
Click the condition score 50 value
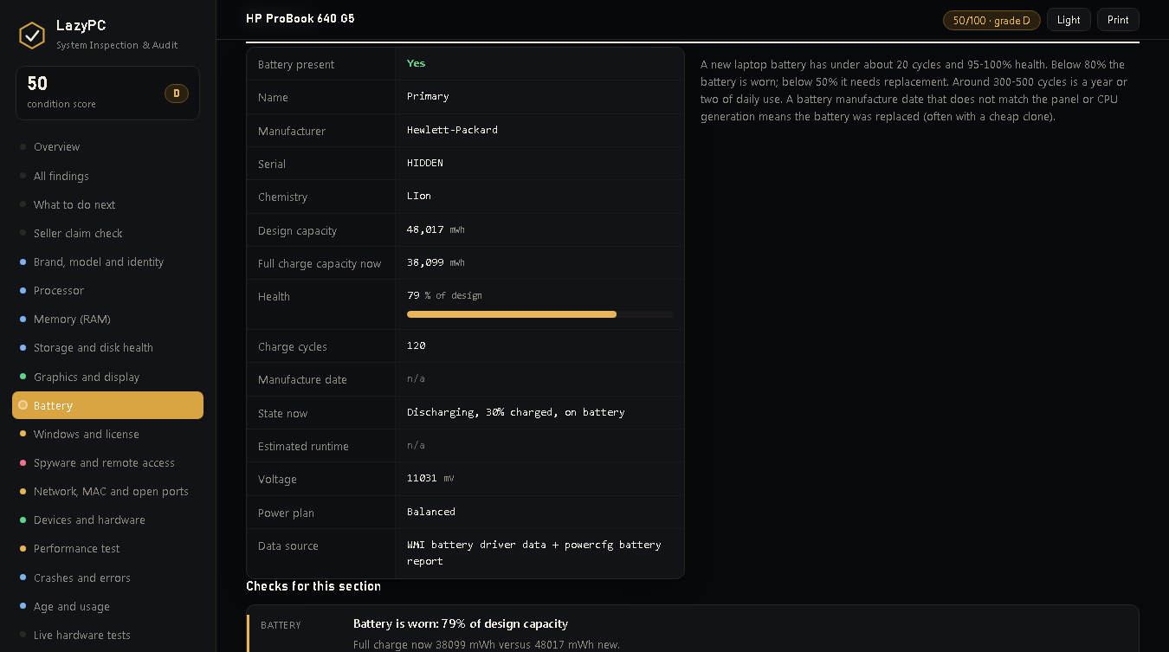click(37, 84)
